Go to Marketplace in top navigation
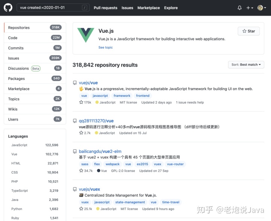The image size is (271, 221). click(148, 8)
